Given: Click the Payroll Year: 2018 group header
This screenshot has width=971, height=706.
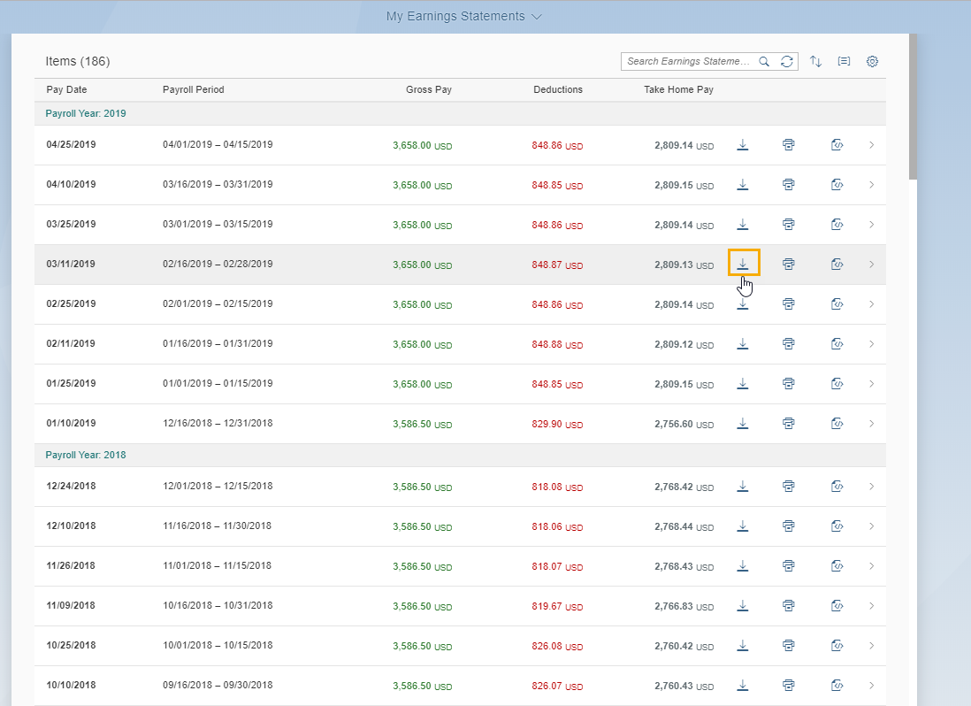Looking at the screenshot, I should point(86,455).
